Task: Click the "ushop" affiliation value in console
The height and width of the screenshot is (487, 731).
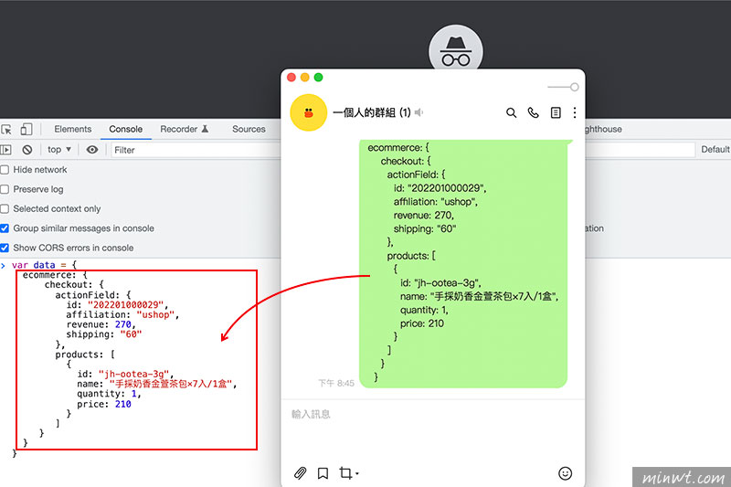Action: pos(155,315)
